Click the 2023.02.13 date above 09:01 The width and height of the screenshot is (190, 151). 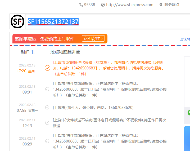point(27,86)
